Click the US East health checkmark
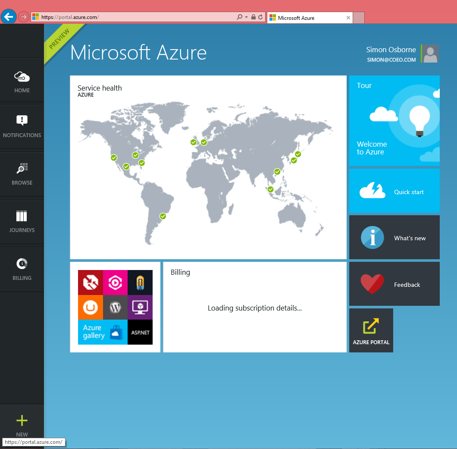This screenshot has height=449, width=457. tap(142, 163)
